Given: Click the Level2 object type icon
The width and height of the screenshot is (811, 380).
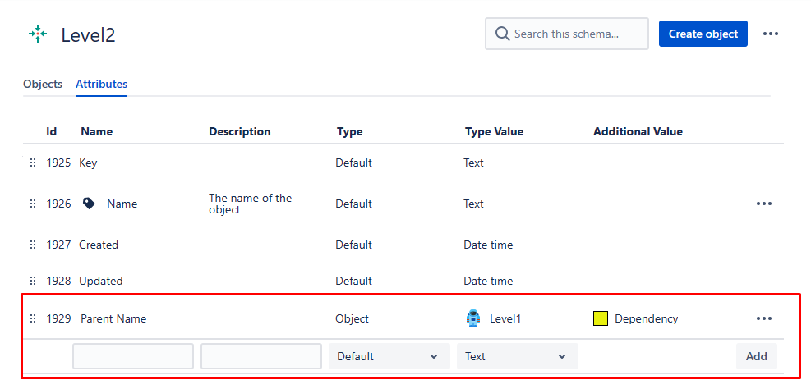Looking at the screenshot, I should [x=38, y=34].
